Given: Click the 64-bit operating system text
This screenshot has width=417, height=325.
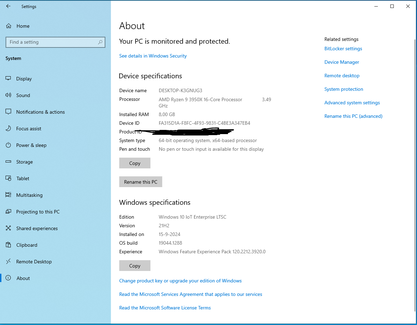Looking at the screenshot, I should (208, 140).
